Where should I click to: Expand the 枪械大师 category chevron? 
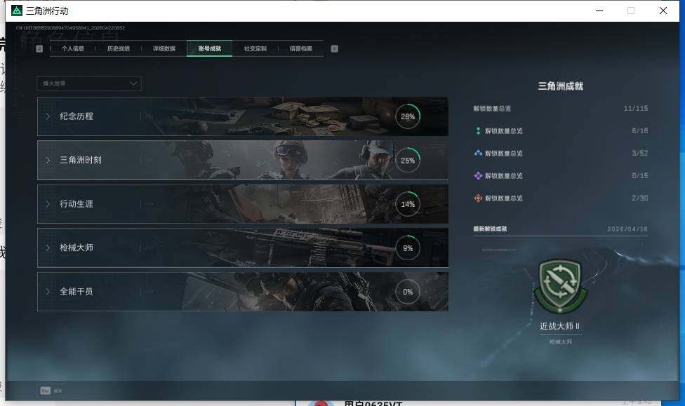pyautogui.click(x=48, y=248)
